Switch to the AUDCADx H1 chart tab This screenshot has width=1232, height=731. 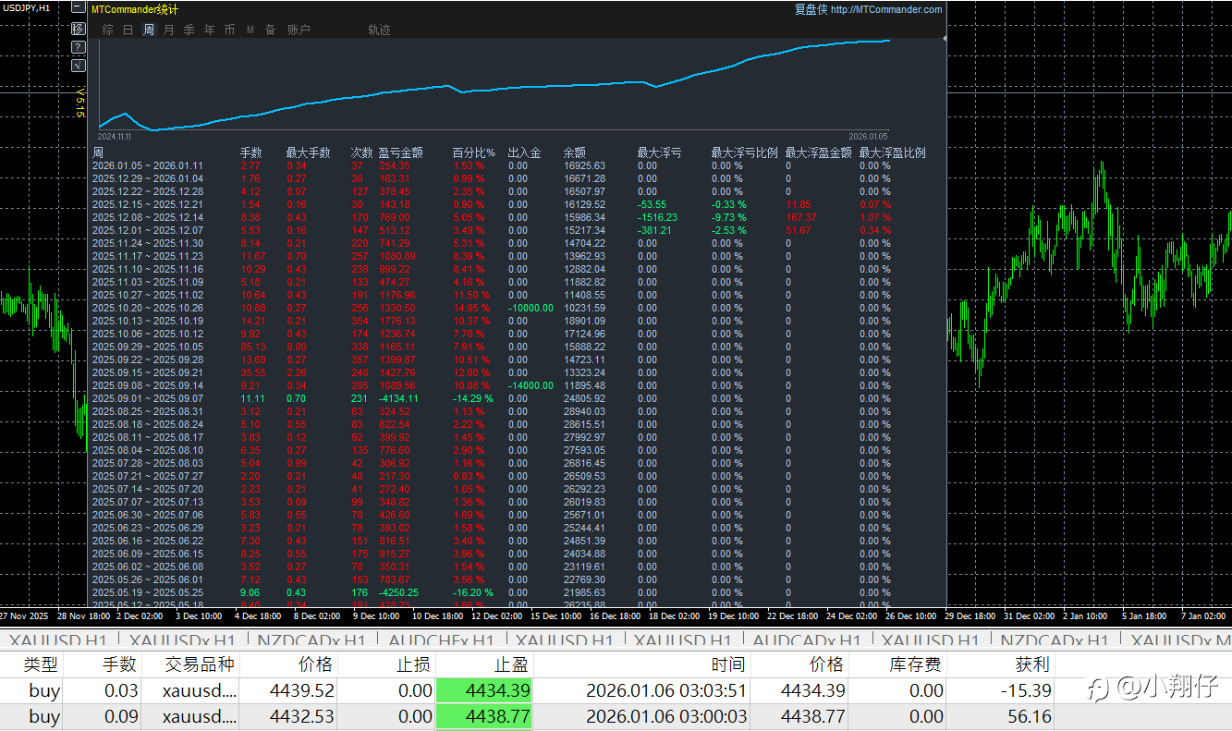[806, 640]
